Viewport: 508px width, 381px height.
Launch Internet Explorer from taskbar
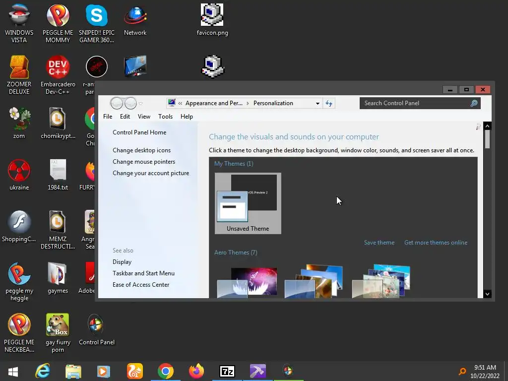pos(43,371)
